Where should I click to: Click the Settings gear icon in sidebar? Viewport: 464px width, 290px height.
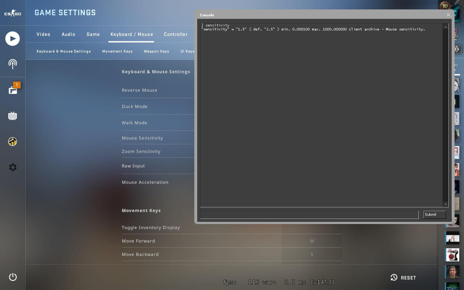coord(13,167)
